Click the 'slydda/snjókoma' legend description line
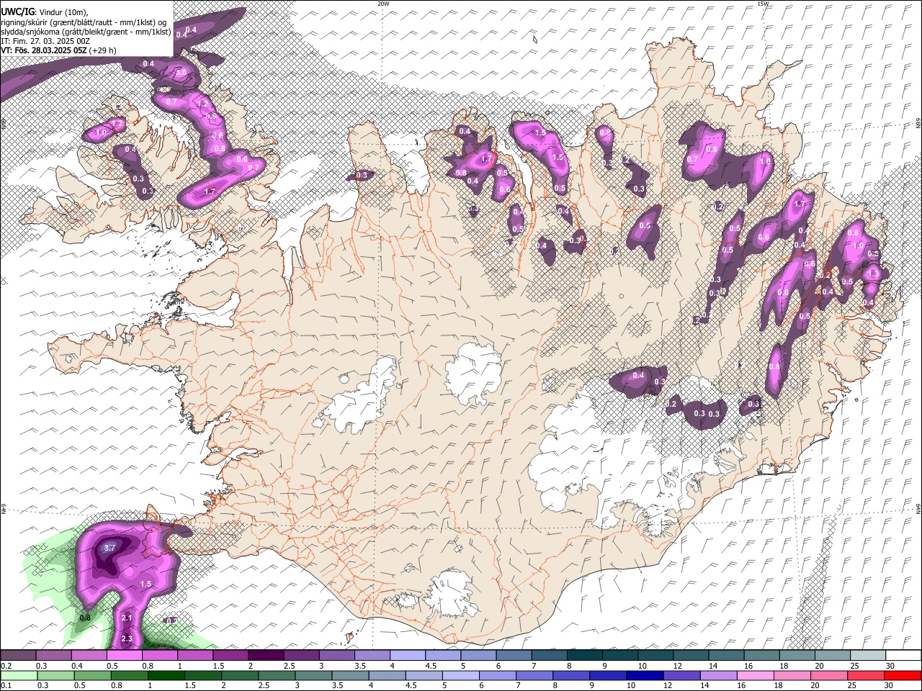 pos(86,32)
